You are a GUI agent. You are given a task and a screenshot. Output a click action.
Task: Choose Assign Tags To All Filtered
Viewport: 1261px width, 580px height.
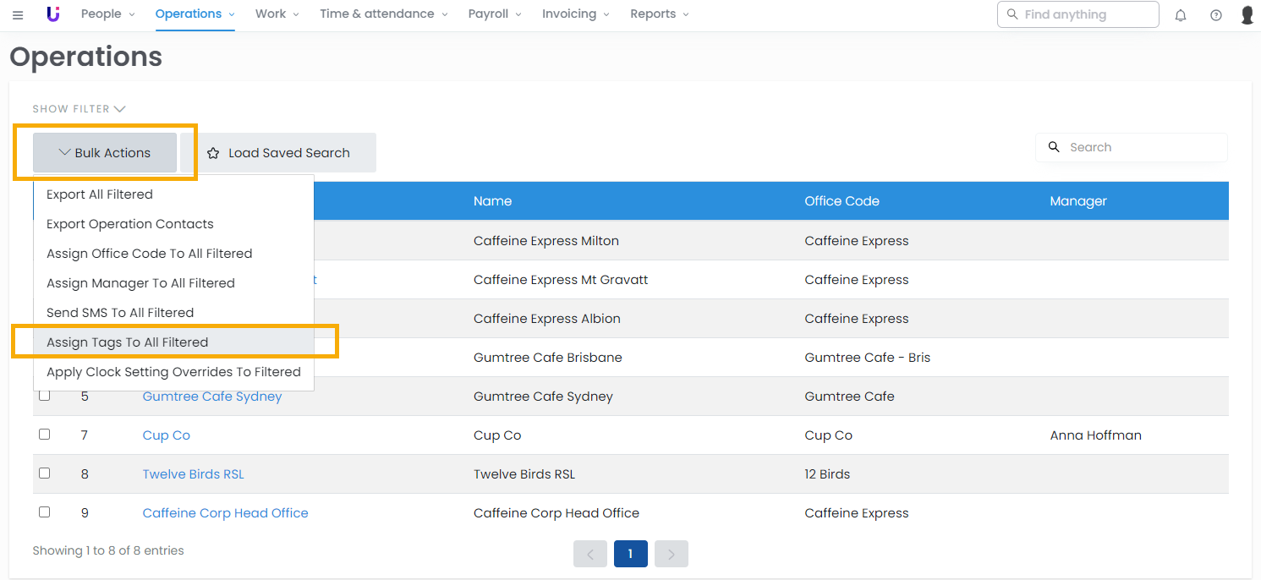[x=127, y=342]
